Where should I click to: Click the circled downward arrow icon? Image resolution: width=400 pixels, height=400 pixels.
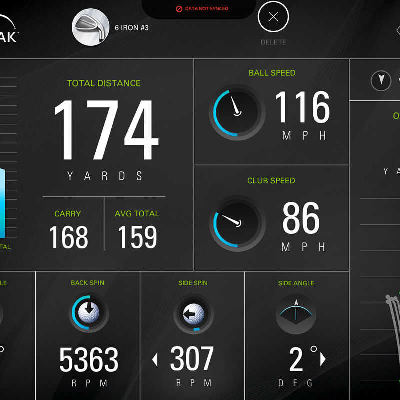(381, 80)
